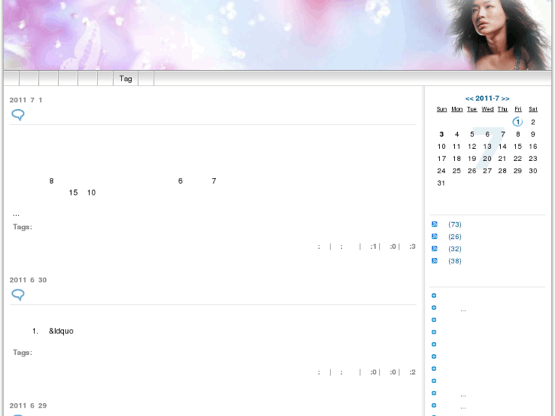Viewport: 555px width, 416px height.
Task: Open the category with (38) posts
Action: pos(455,261)
